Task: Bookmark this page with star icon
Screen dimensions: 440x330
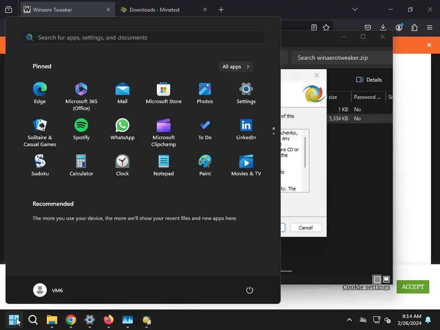Action: [x=326, y=27]
